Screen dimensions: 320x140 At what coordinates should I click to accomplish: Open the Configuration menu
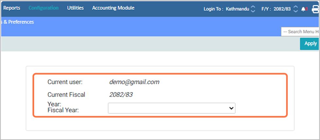click(43, 8)
